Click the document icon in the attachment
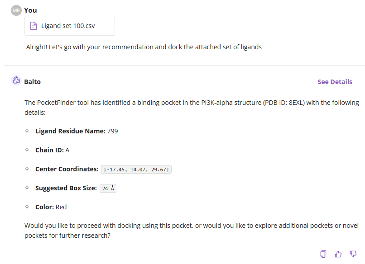Viewport: 365px width, 264px height. coord(33,26)
